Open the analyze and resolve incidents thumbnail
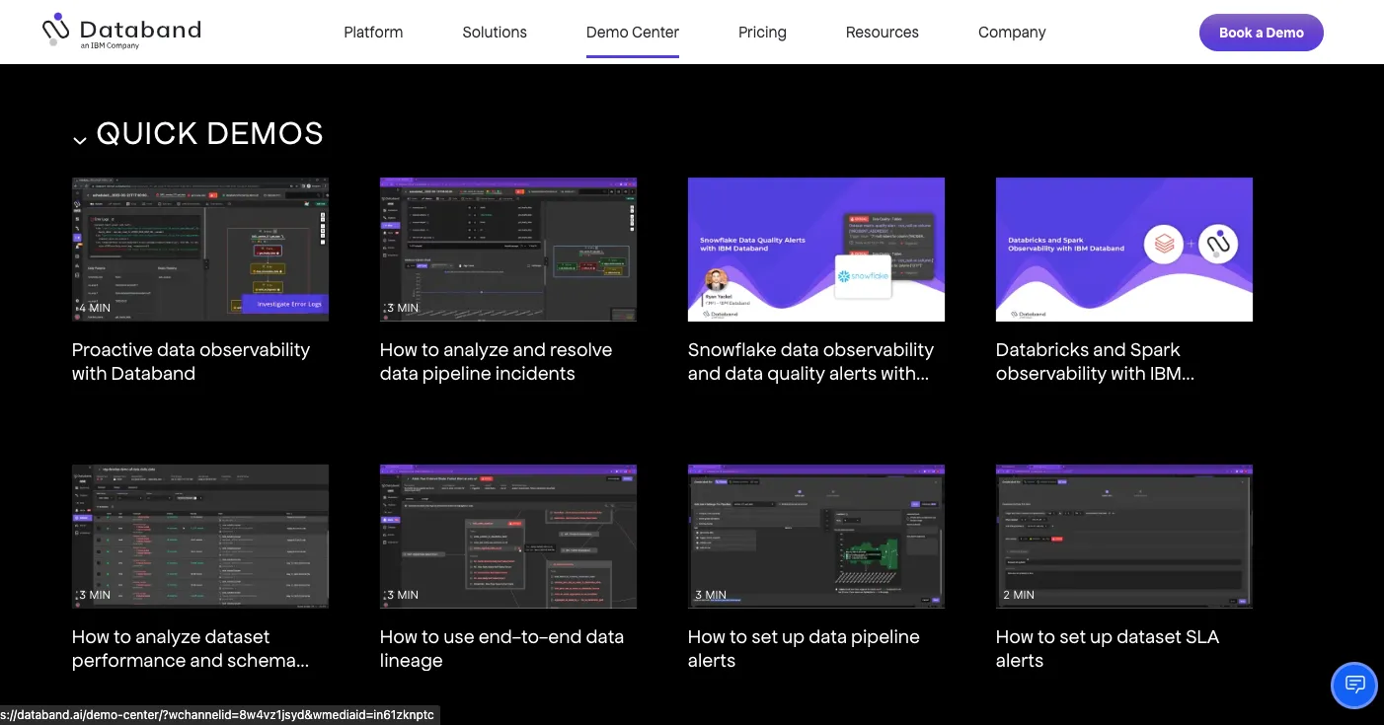Image resolution: width=1384 pixels, height=725 pixels. (508, 250)
